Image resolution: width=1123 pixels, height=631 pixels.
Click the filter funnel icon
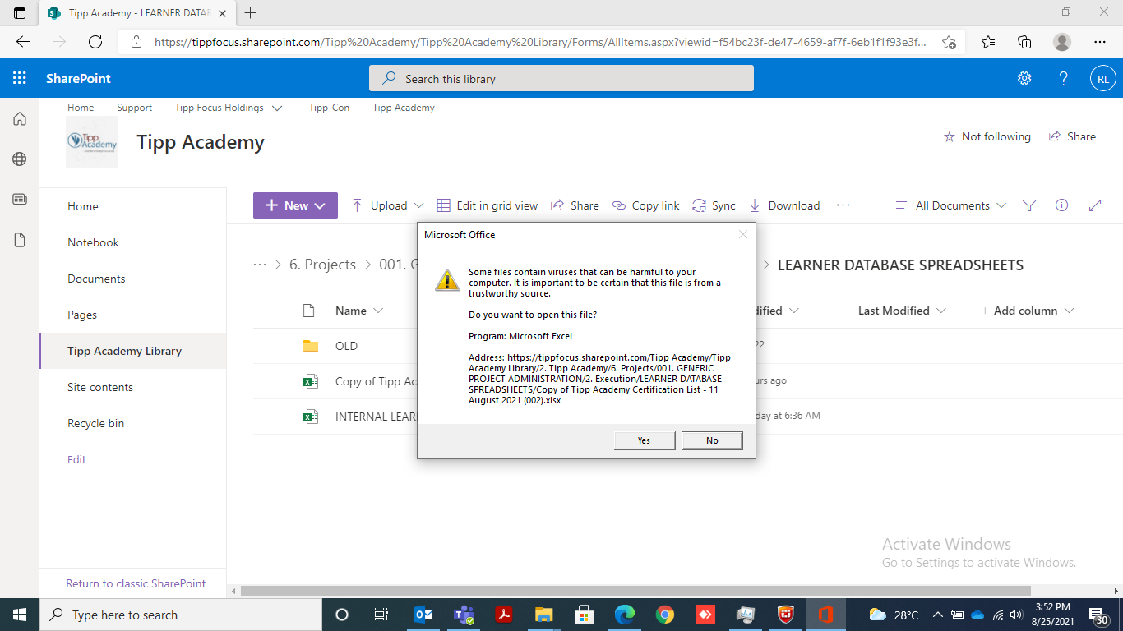coord(1029,205)
